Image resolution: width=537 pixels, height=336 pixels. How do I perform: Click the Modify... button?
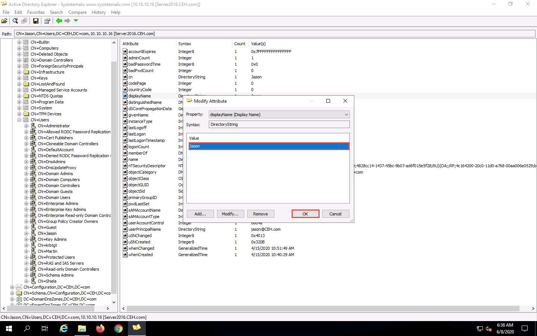[230, 214]
